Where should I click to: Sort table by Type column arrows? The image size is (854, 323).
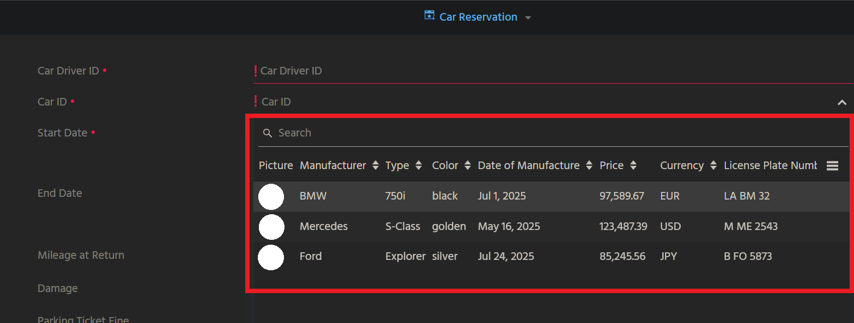(419, 166)
